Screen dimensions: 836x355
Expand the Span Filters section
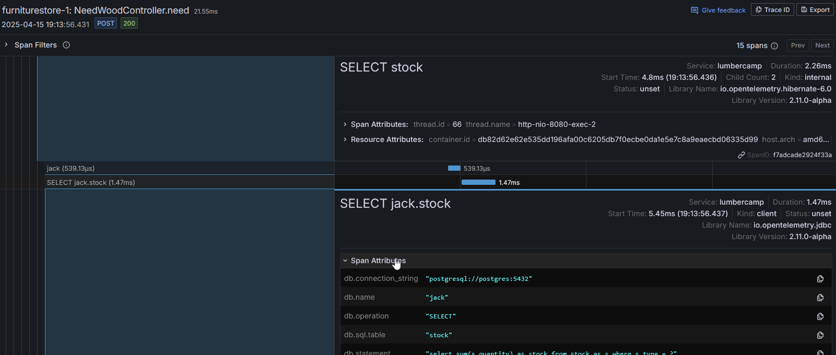tap(6, 45)
